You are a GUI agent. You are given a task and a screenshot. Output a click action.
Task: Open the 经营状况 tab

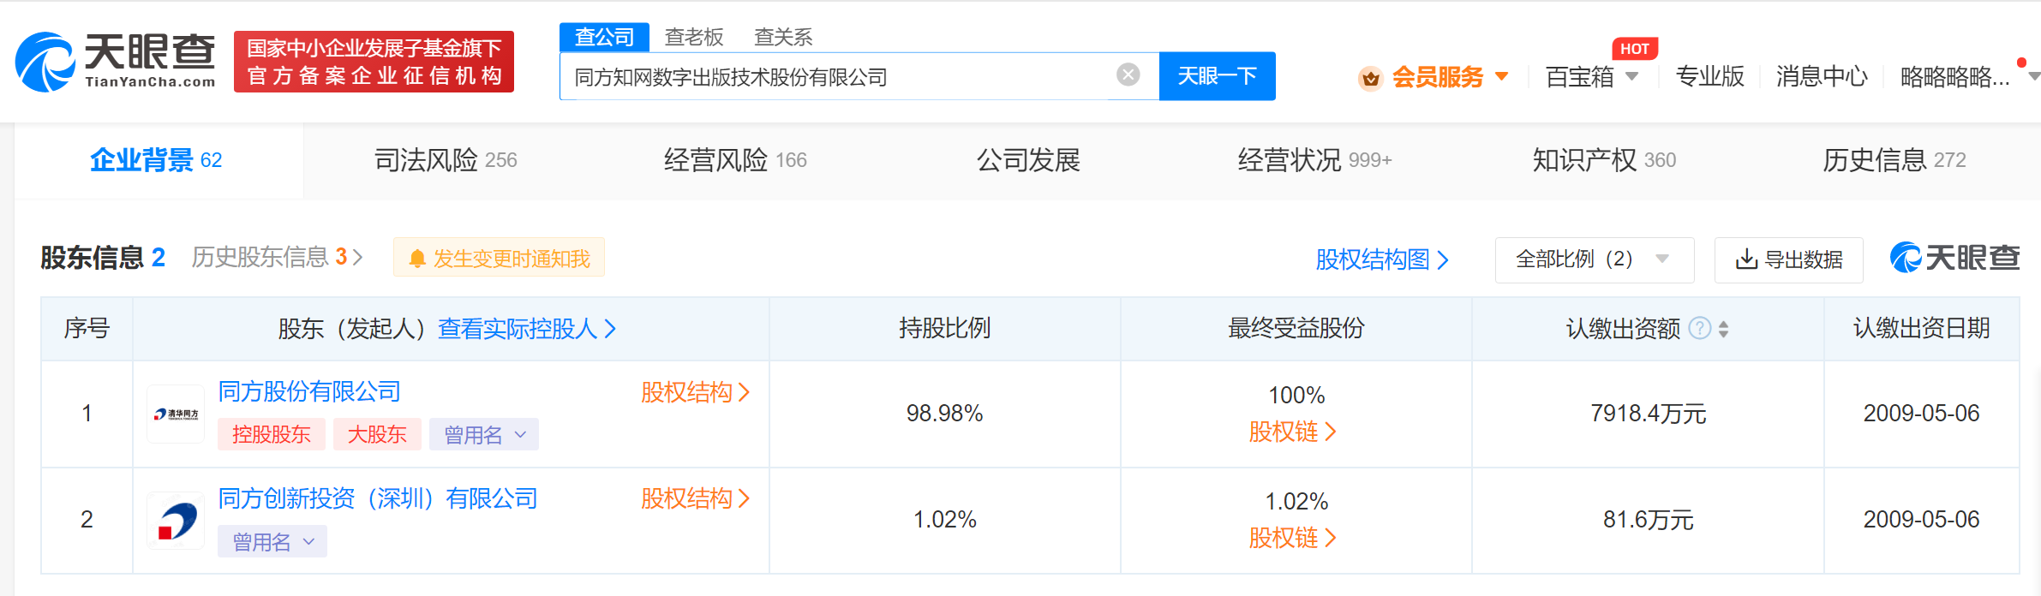pyautogui.click(x=1314, y=160)
